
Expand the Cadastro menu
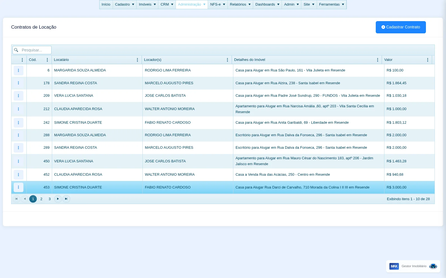(x=125, y=4)
